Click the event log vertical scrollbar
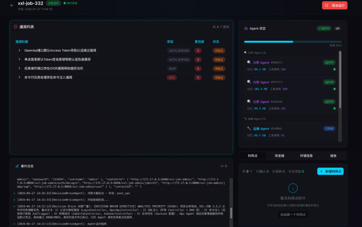 click(231, 213)
